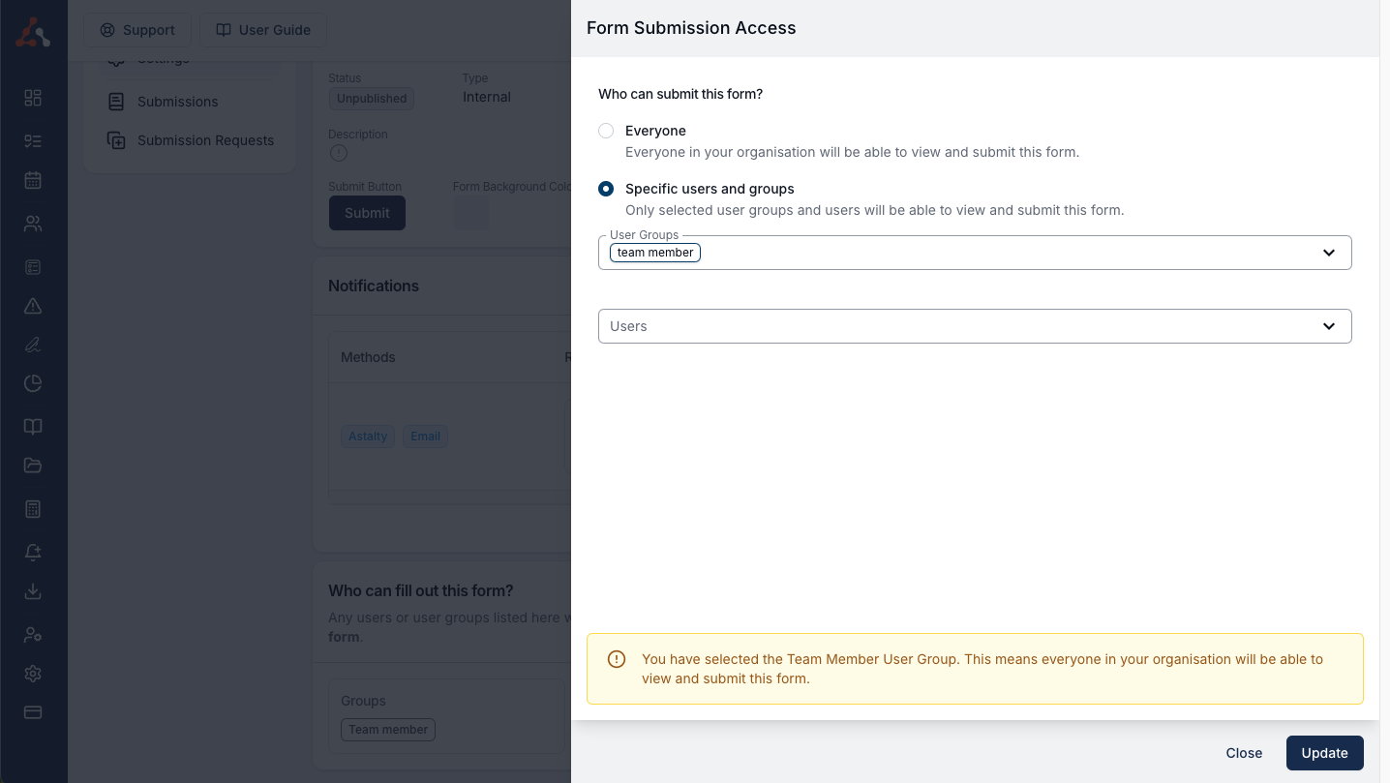
Task: Open Submission Requests in the side menu
Action: tap(205, 140)
